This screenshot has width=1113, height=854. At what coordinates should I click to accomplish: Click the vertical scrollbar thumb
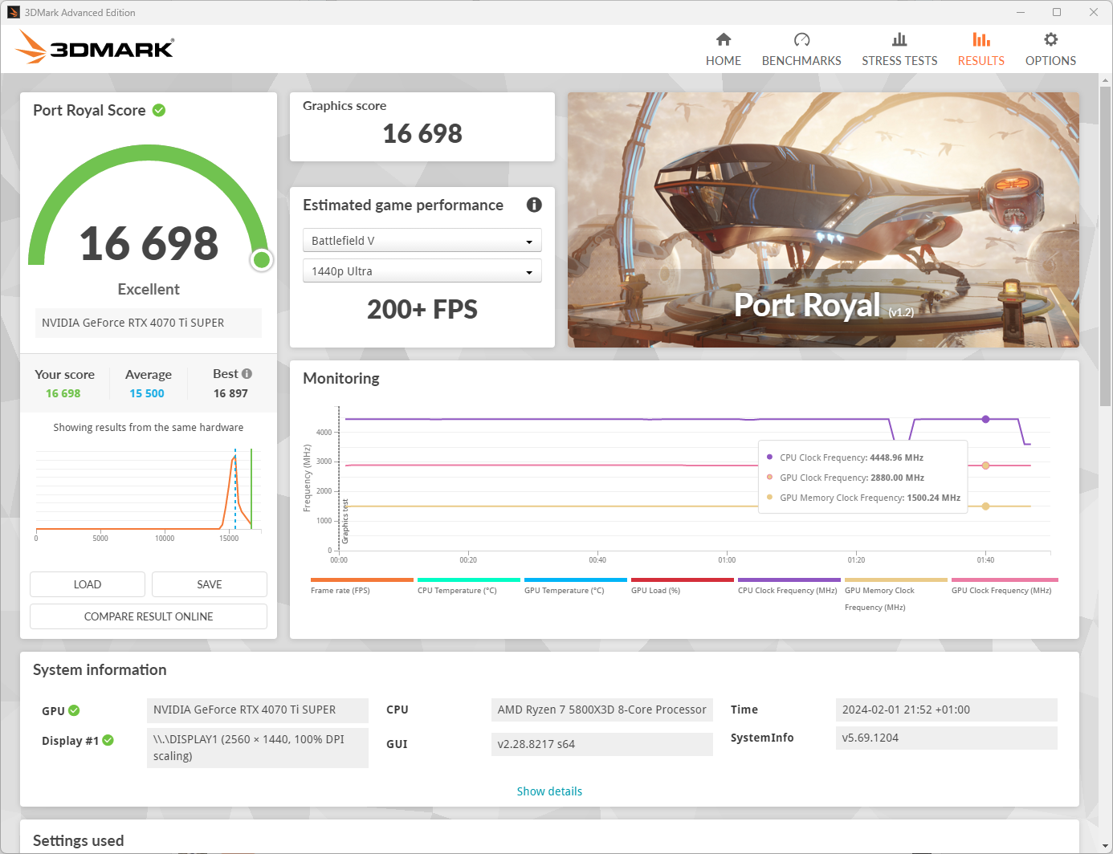(x=1106, y=245)
